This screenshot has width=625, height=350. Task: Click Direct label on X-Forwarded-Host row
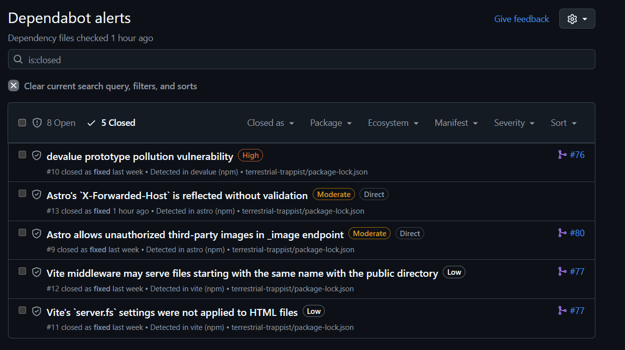[374, 195]
